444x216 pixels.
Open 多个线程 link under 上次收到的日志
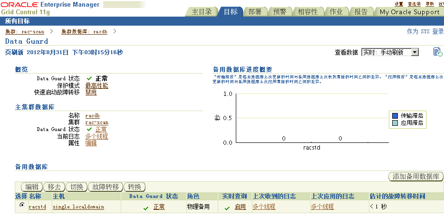pyautogui.click(x=264, y=207)
